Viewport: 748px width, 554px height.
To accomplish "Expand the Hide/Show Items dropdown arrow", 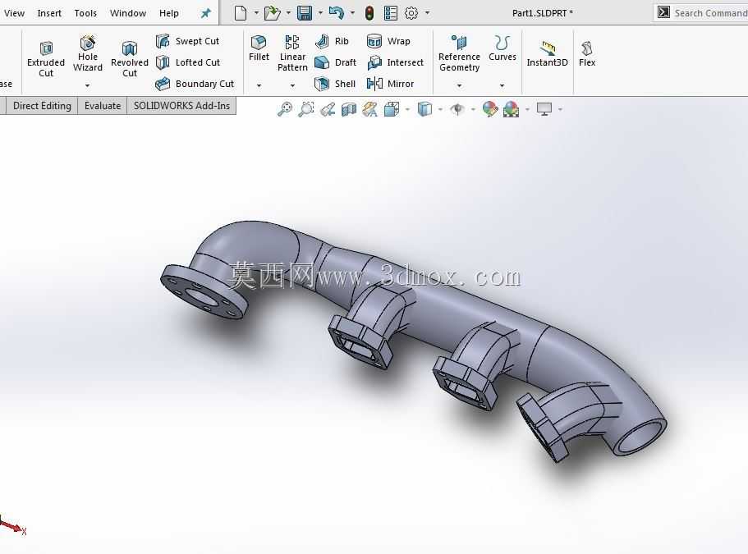I will (x=473, y=109).
